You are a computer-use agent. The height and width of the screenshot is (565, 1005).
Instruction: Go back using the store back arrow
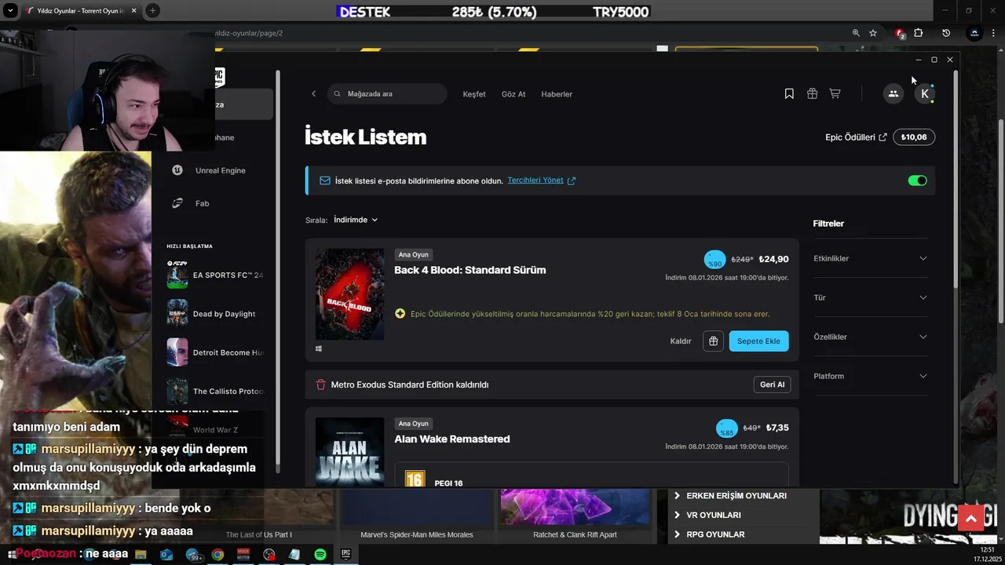(x=313, y=94)
